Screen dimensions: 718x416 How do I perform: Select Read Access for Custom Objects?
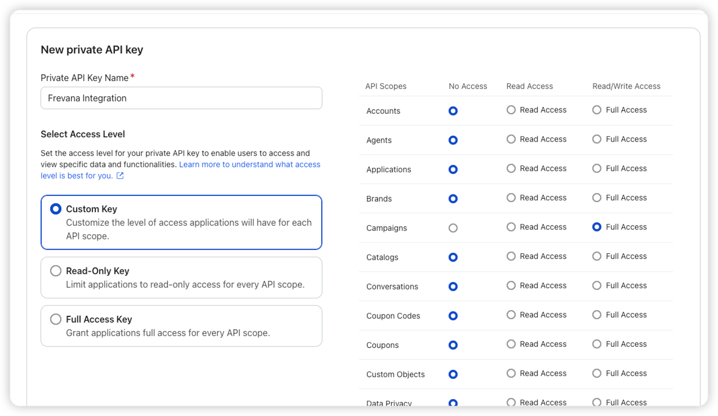pos(511,373)
